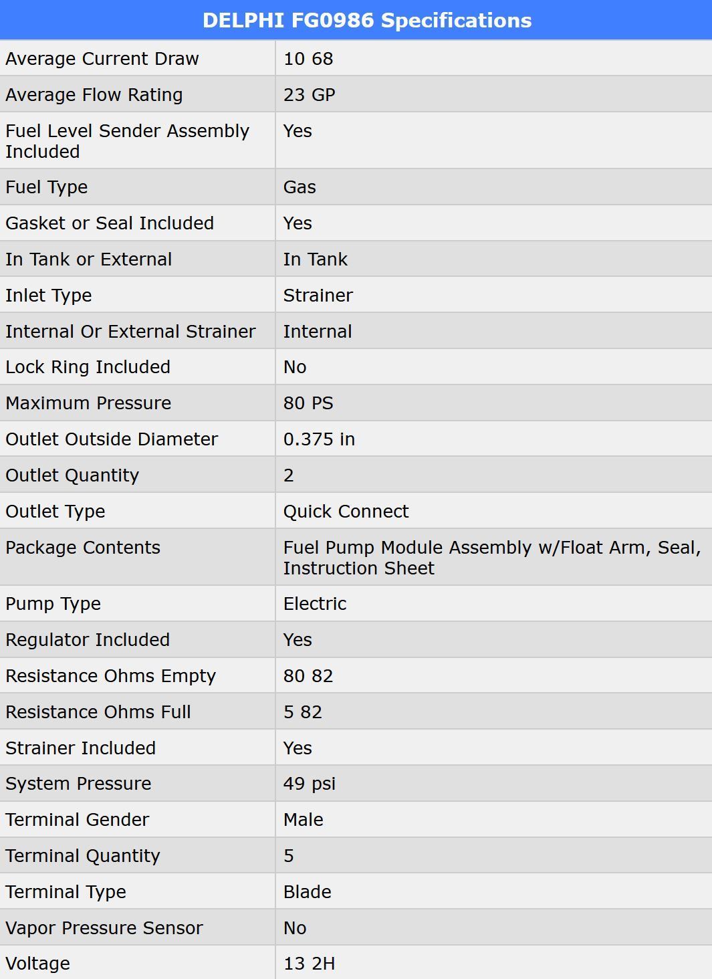The width and height of the screenshot is (712, 979).
Task: Click the Lock Ring Included label
Action: click(x=88, y=367)
